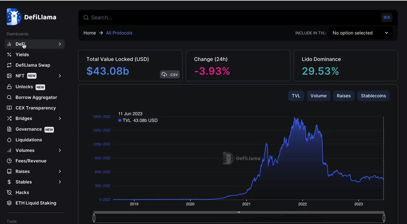Click the Yields percent icon
Image resolution: width=407 pixels, height=224 pixels.
pos(9,55)
